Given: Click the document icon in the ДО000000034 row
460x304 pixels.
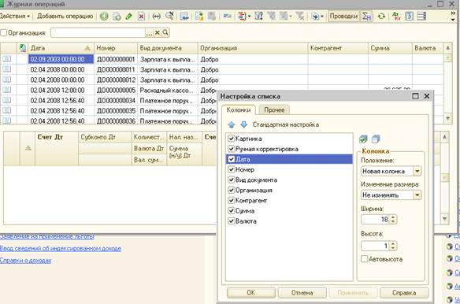Looking at the screenshot, I should click(x=7, y=100).
